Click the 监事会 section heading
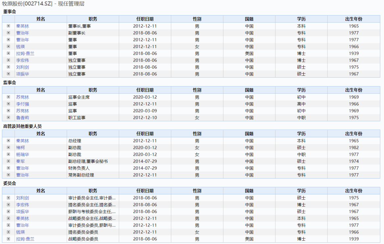The width and height of the screenshot is (384, 244). pos(10,83)
